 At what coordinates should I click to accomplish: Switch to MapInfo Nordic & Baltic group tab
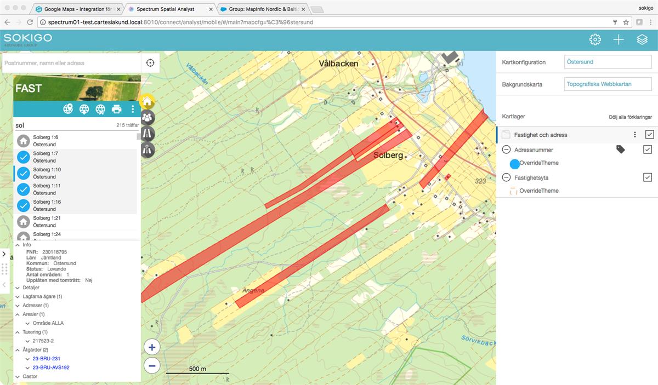click(263, 9)
